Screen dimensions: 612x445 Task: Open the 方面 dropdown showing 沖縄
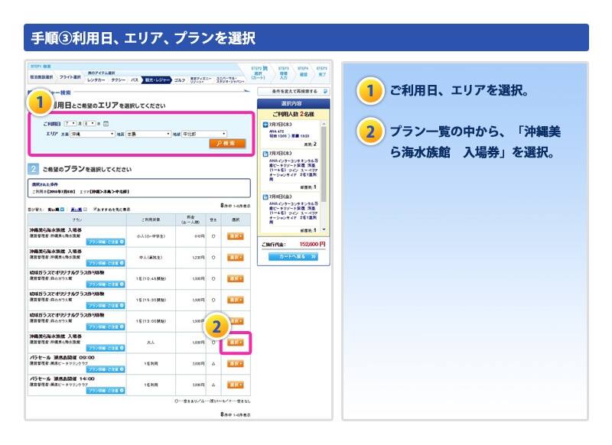(x=92, y=133)
